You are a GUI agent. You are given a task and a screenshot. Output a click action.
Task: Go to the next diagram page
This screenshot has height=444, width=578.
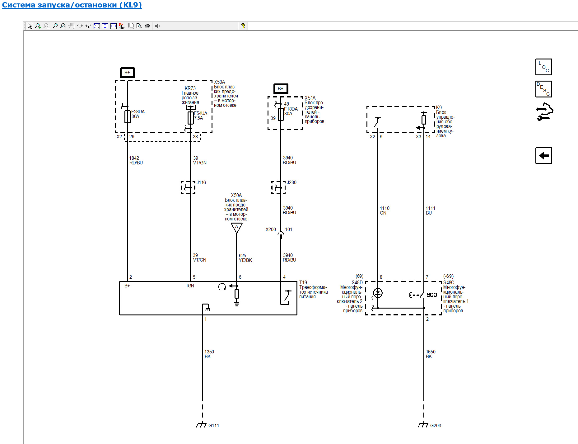(x=158, y=26)
